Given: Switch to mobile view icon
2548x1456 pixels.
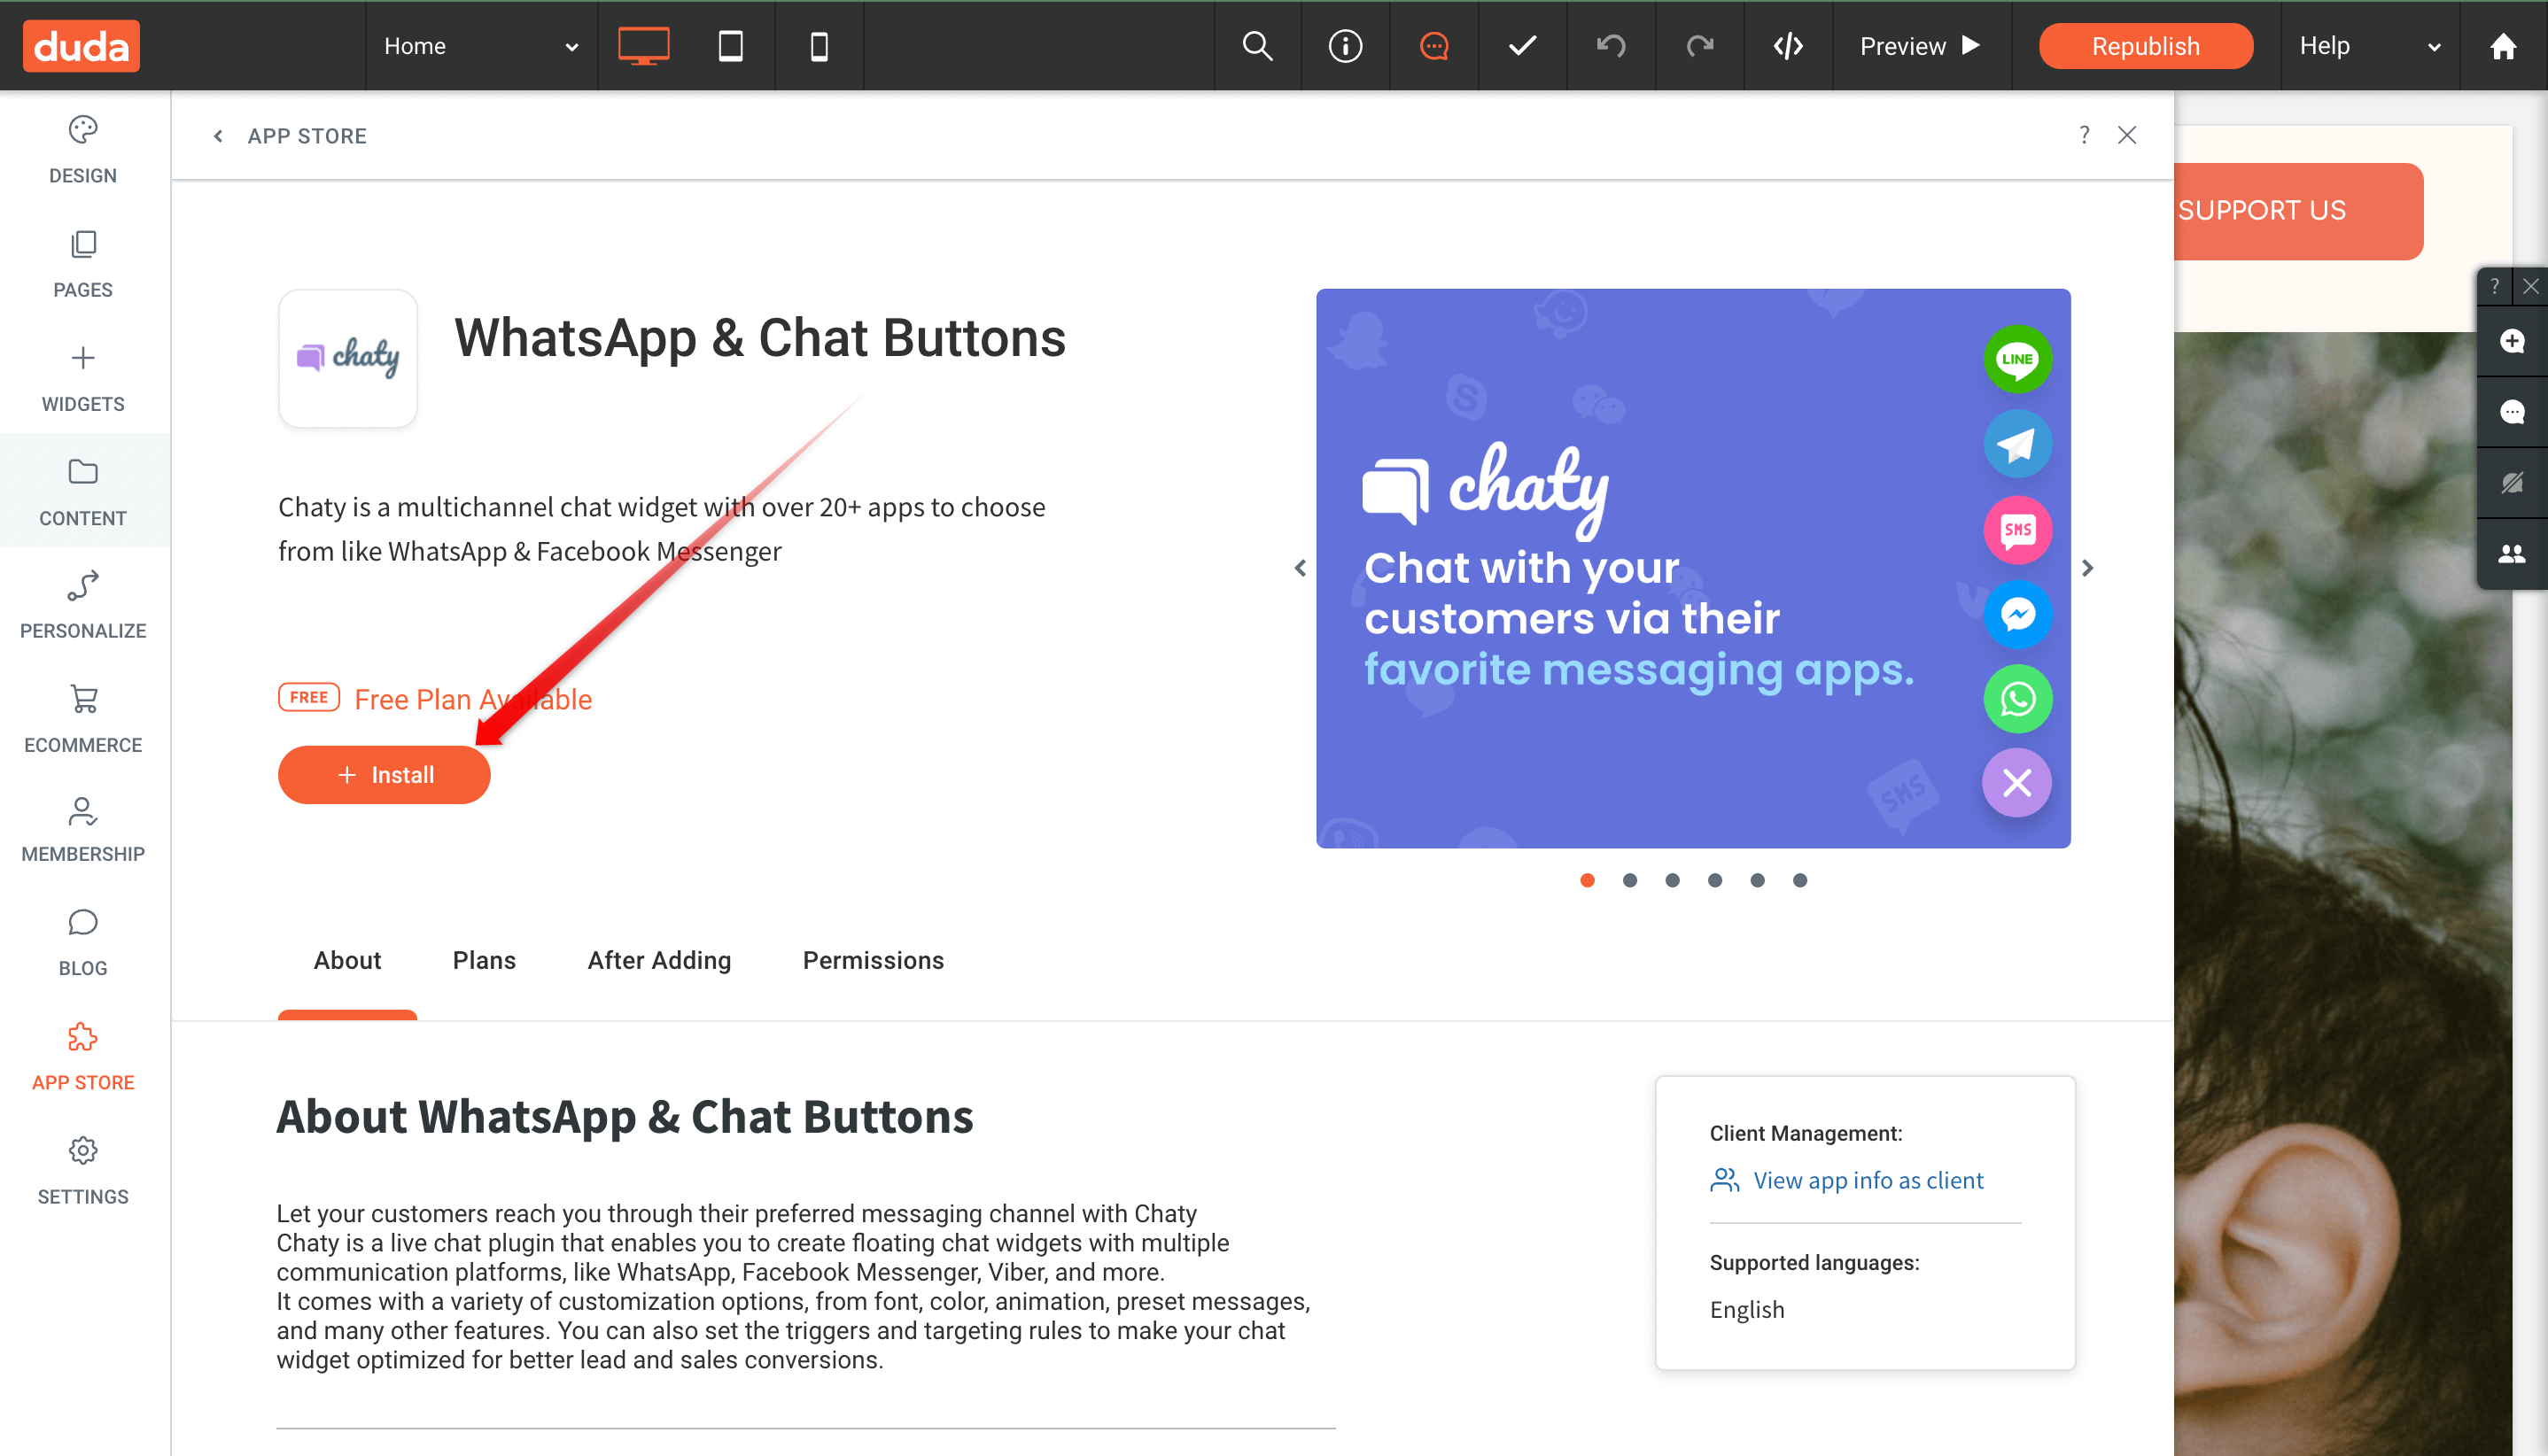Looking at the screenshot, I should (819, 46).
